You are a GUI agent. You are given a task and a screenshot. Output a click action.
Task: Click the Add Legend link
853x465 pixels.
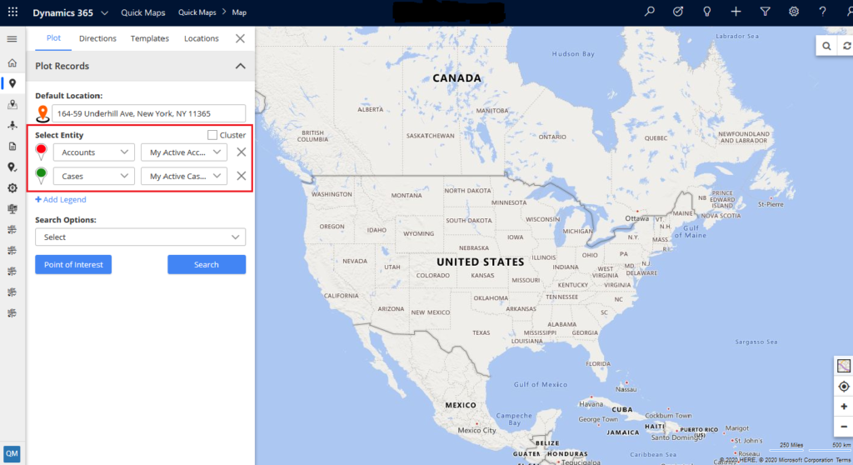point(61,200)
